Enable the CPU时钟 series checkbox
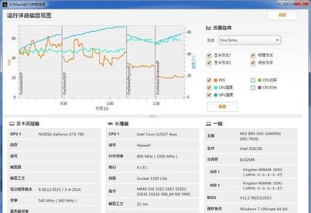The height and width of the screenshot is (213, 311). [253, 87]
